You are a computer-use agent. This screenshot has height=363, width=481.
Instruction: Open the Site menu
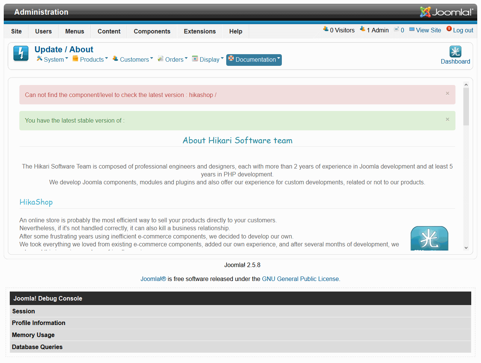[17, 31]
